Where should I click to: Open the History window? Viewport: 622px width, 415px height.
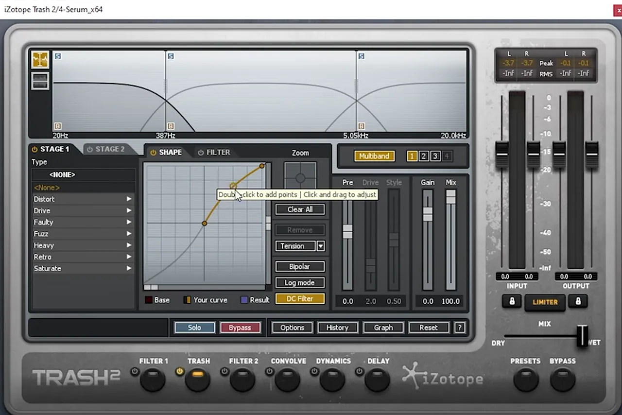[337, 328]
